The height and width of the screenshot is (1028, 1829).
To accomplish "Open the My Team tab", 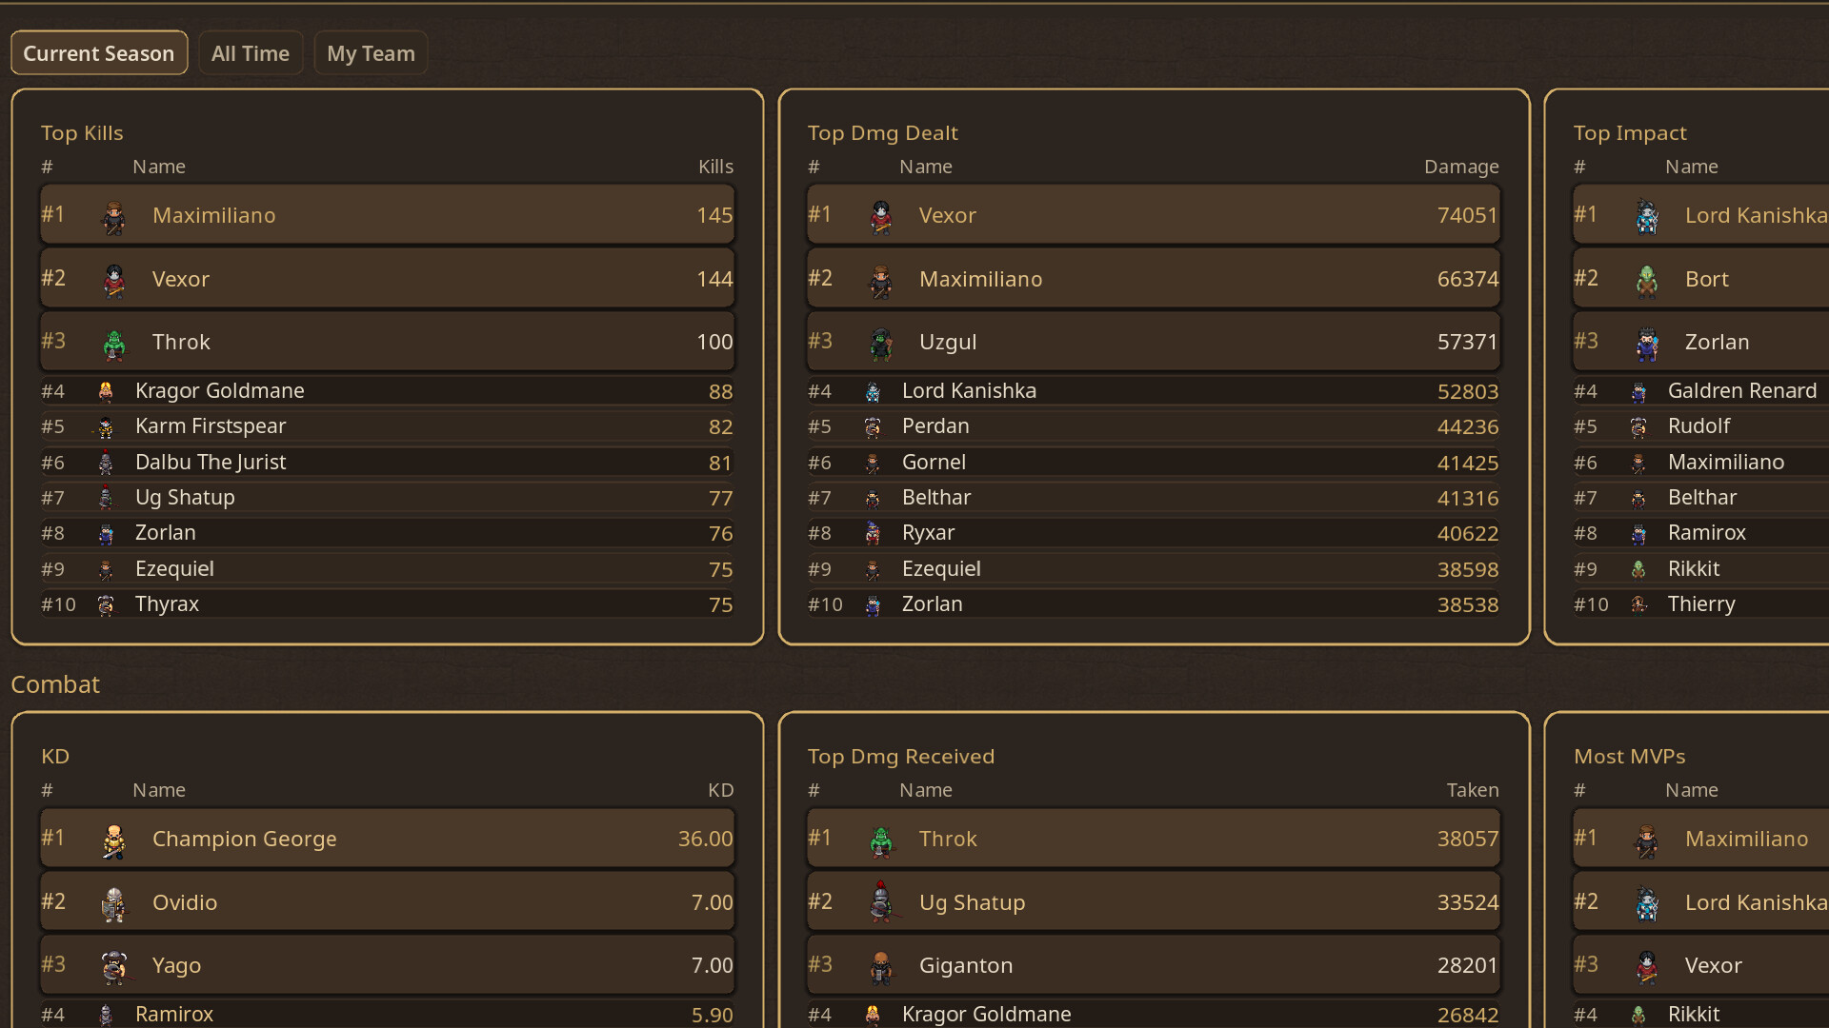I will [371, 53].
